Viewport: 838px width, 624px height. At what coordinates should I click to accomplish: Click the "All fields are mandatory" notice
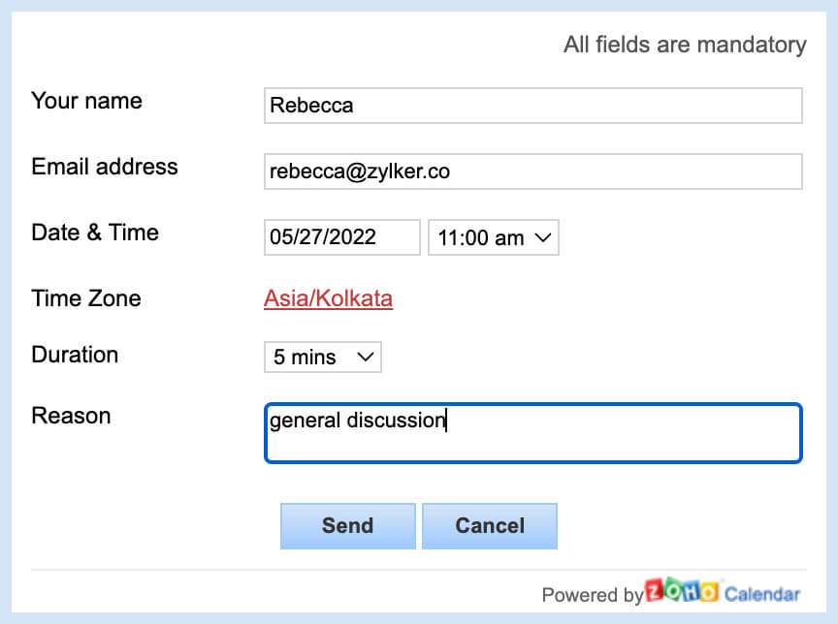tap(685, 45)
